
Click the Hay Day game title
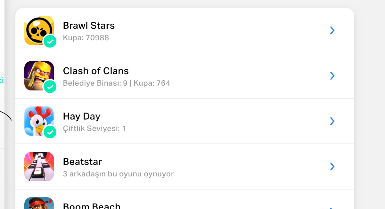[x=82, y=116]
